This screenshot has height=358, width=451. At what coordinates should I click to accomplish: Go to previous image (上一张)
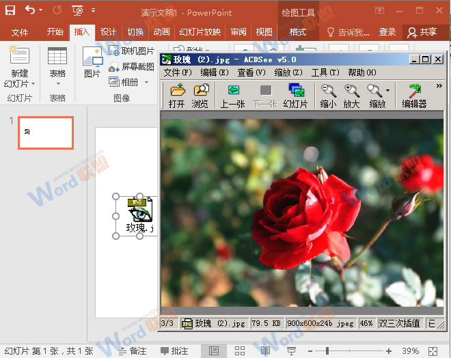pos(233,95)
